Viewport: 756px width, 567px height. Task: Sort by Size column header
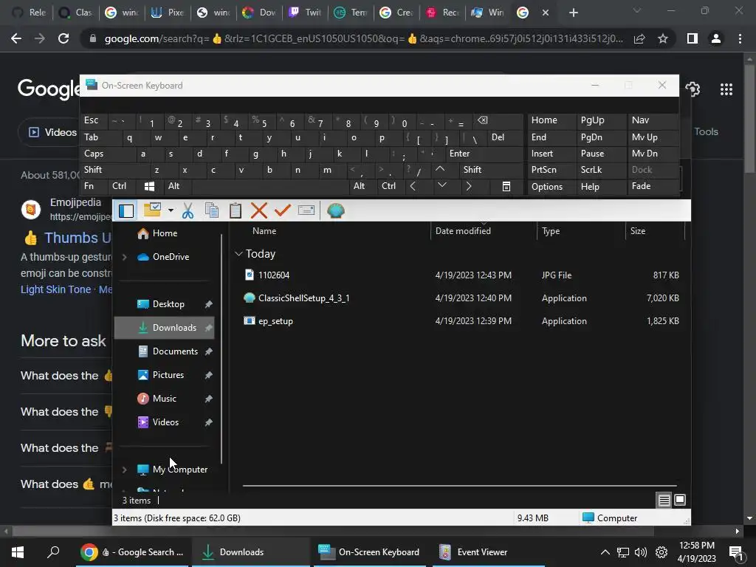tap(637, 231)
